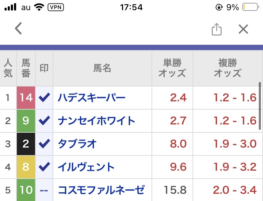Sort by 単勝オッズ column header
This screenshot has width=263, height=201.
[x=172, y=68]
